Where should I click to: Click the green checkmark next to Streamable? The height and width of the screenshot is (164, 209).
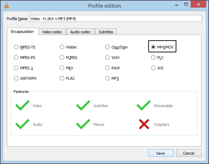[143, 105]
